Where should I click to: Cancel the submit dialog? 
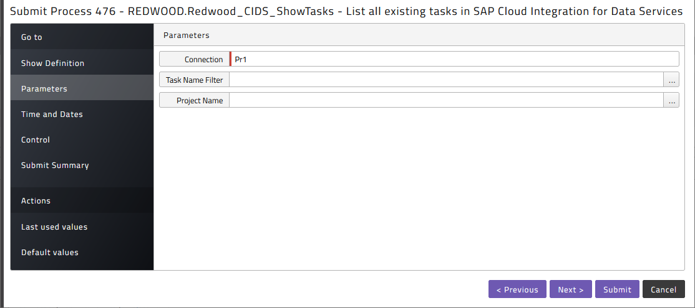coord(664,289)
